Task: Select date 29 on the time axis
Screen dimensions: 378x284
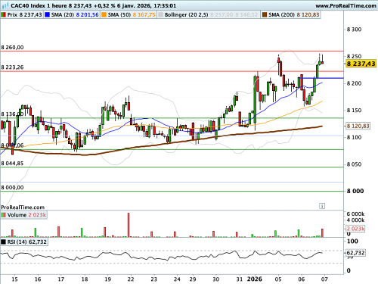Action: [x=193, y=279]
